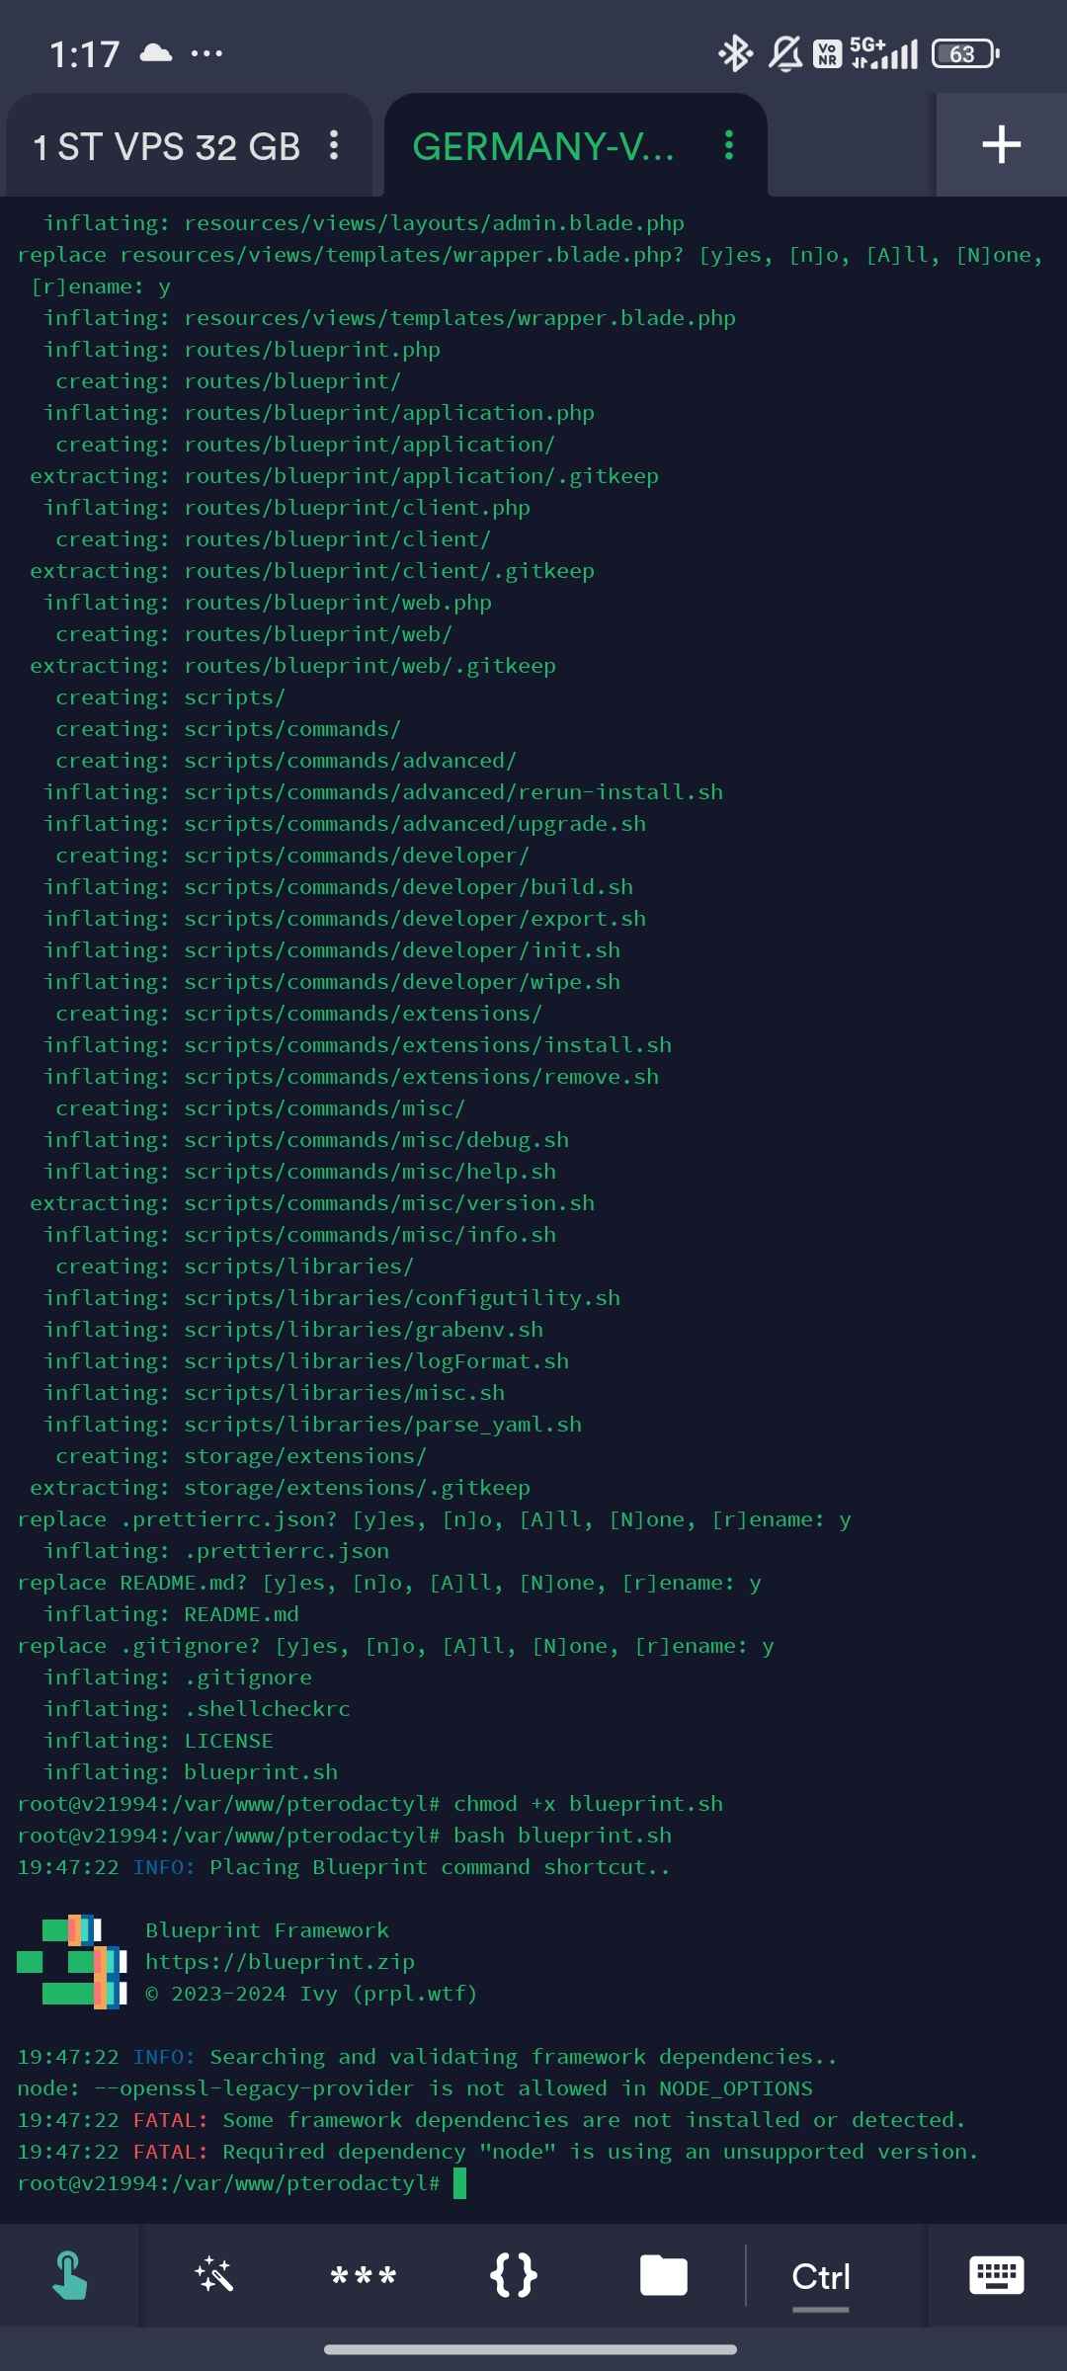Switch to the 1 ST VPS 32 GB tab
The width and height of the screenshot is (1067, 2371).
click(167, 146)
